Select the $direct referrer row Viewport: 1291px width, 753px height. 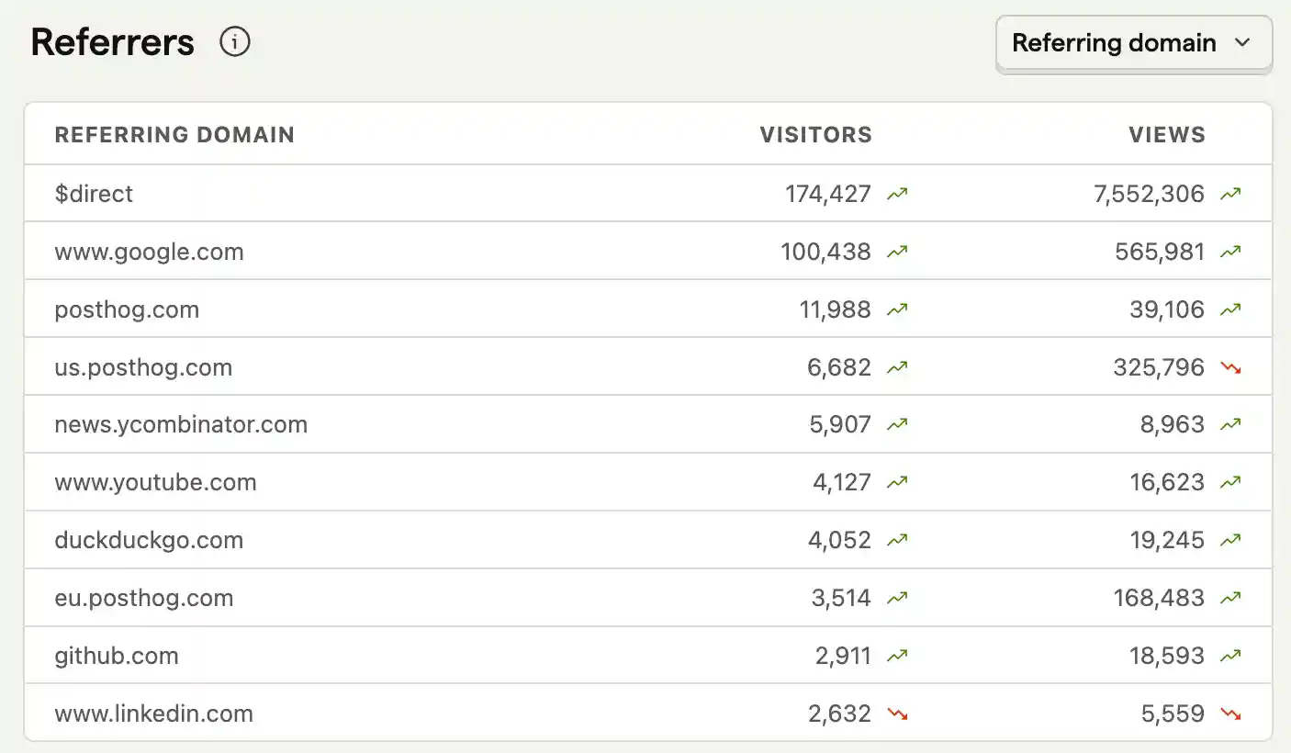tap(648, 194)
